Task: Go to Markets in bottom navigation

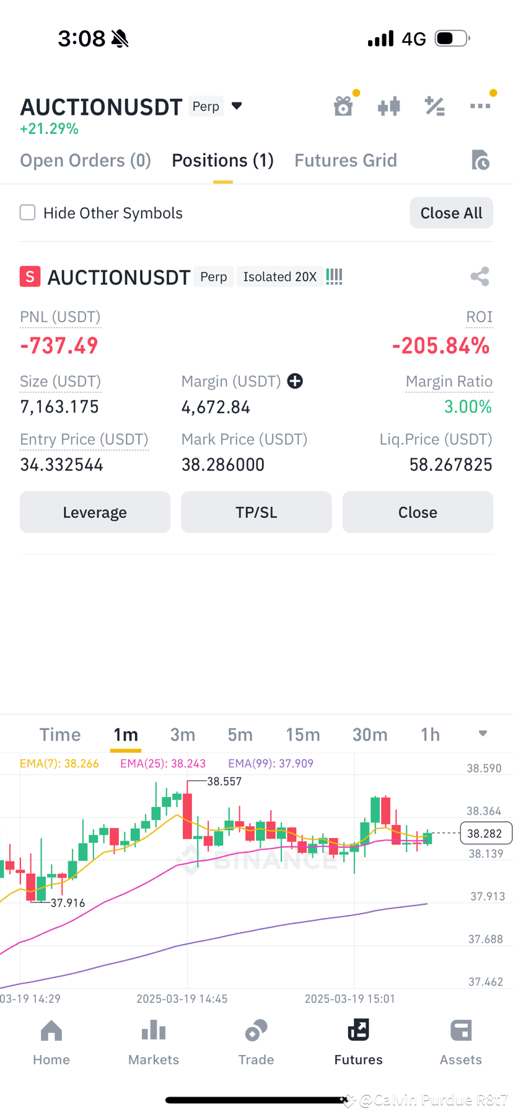Action: [x=154, y=1043]
